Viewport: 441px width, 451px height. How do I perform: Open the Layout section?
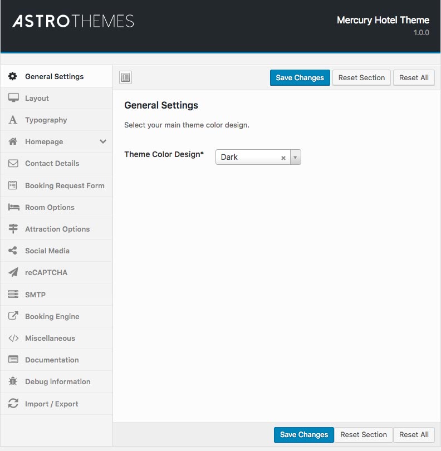coord(56,98)
